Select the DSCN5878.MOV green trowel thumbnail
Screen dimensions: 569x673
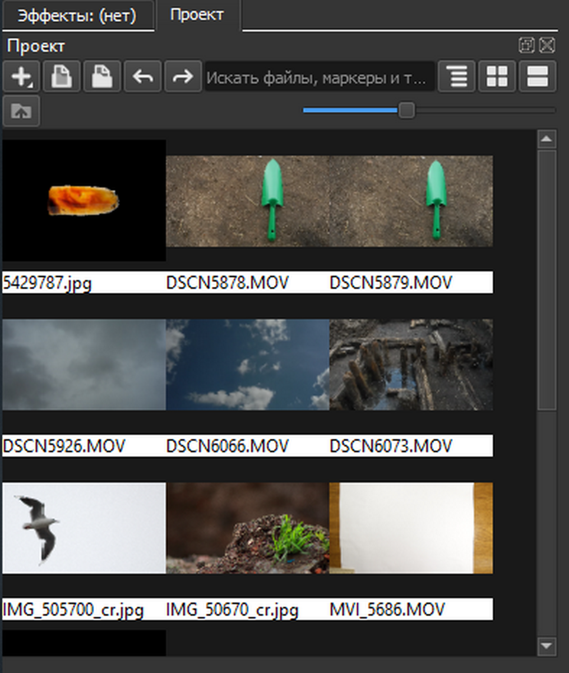[x=248, y=201]
